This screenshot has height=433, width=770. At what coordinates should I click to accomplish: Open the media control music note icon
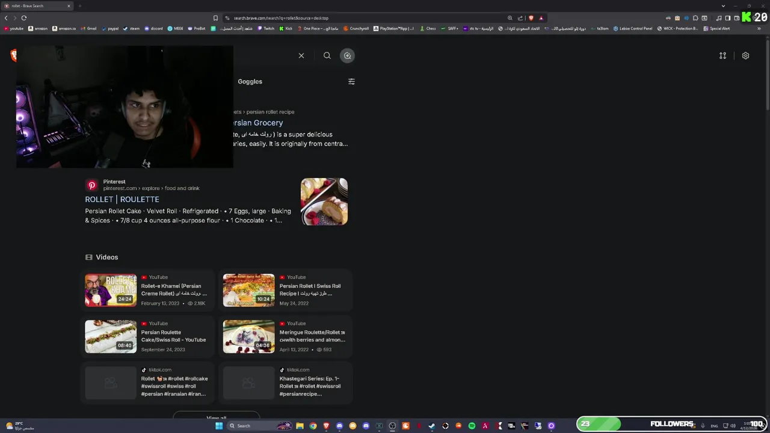pos(719,18)
